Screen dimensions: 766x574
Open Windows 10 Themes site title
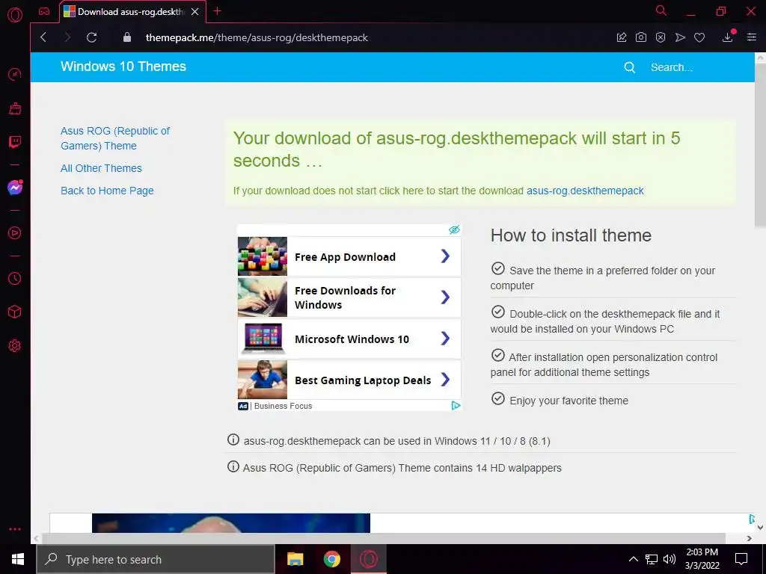123,67
